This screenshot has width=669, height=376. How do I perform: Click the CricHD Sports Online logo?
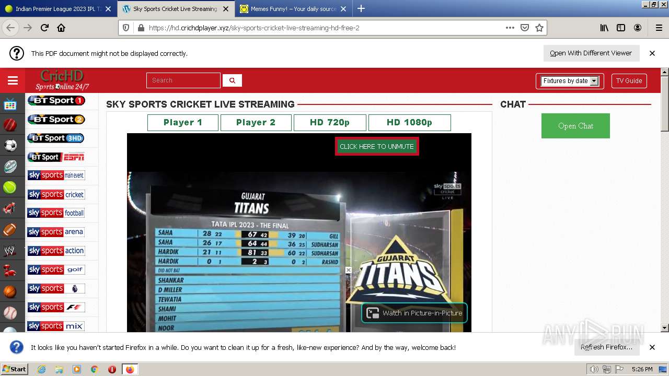62,80
